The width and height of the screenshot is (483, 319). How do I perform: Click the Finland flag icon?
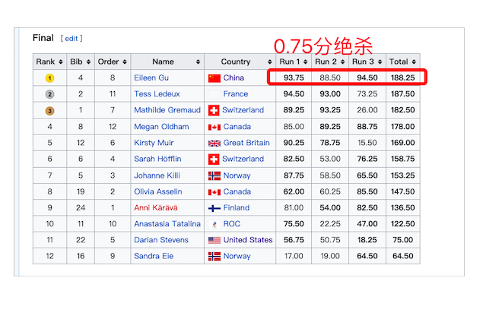[214, 207]
